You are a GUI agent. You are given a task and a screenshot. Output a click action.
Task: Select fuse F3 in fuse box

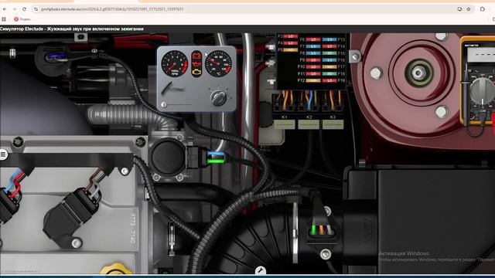pyautogui.click(x=291, y=36)
